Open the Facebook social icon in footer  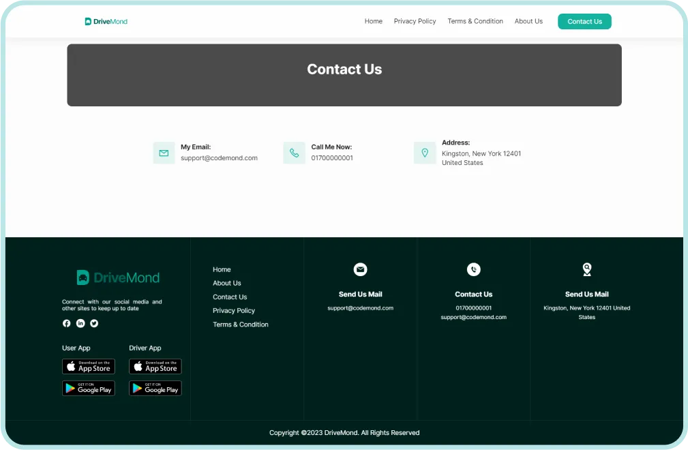tap(66, 323)
